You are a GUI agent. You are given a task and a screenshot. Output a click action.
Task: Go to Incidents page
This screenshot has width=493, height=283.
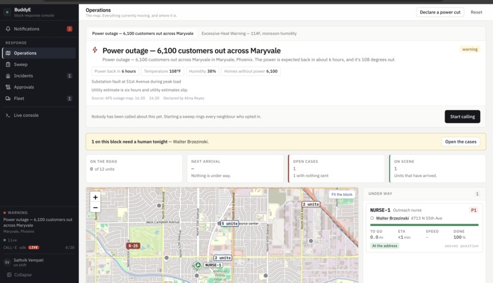tap(39, 75)
